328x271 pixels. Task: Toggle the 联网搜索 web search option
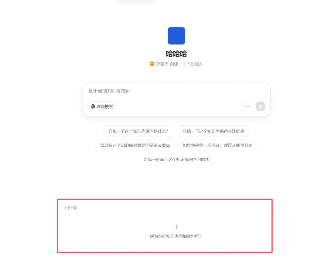click(x=102, y=106)
